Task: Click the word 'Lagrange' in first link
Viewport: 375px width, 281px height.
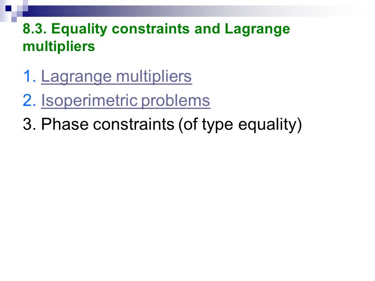Action: [76, 77]
